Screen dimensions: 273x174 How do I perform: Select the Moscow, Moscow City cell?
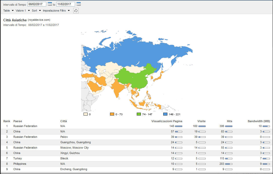75,148
